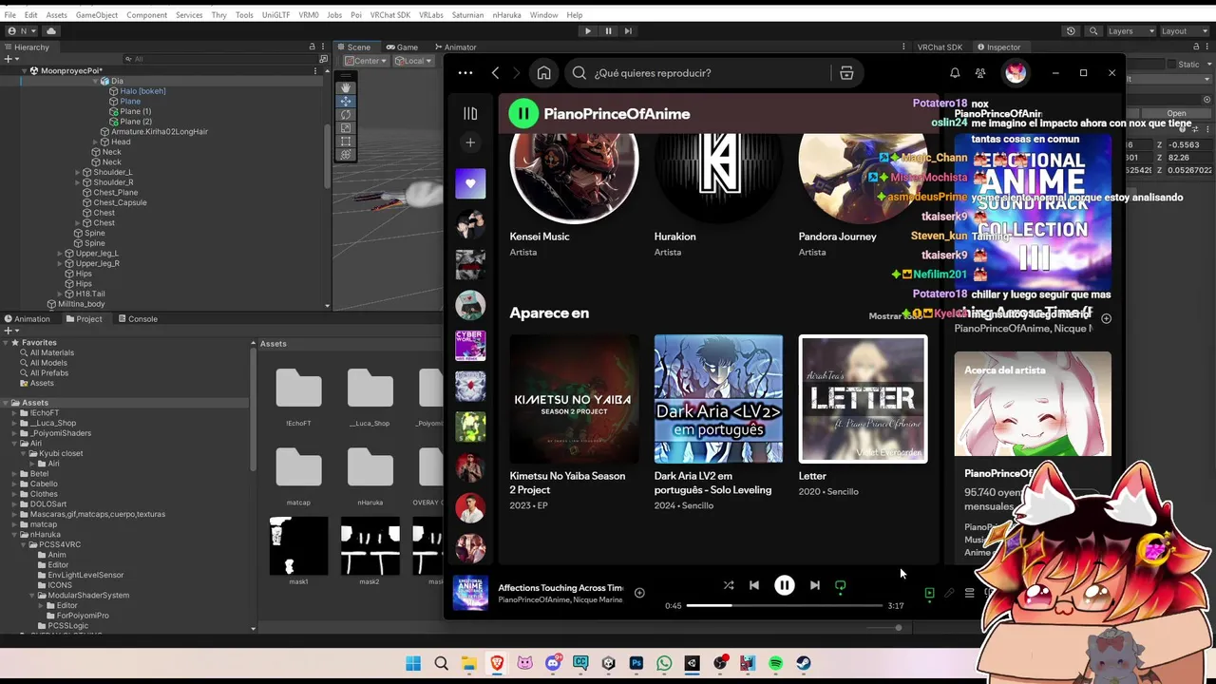
Task: Open the Spotify three-dot menu
Action: (x=465, y=73)
